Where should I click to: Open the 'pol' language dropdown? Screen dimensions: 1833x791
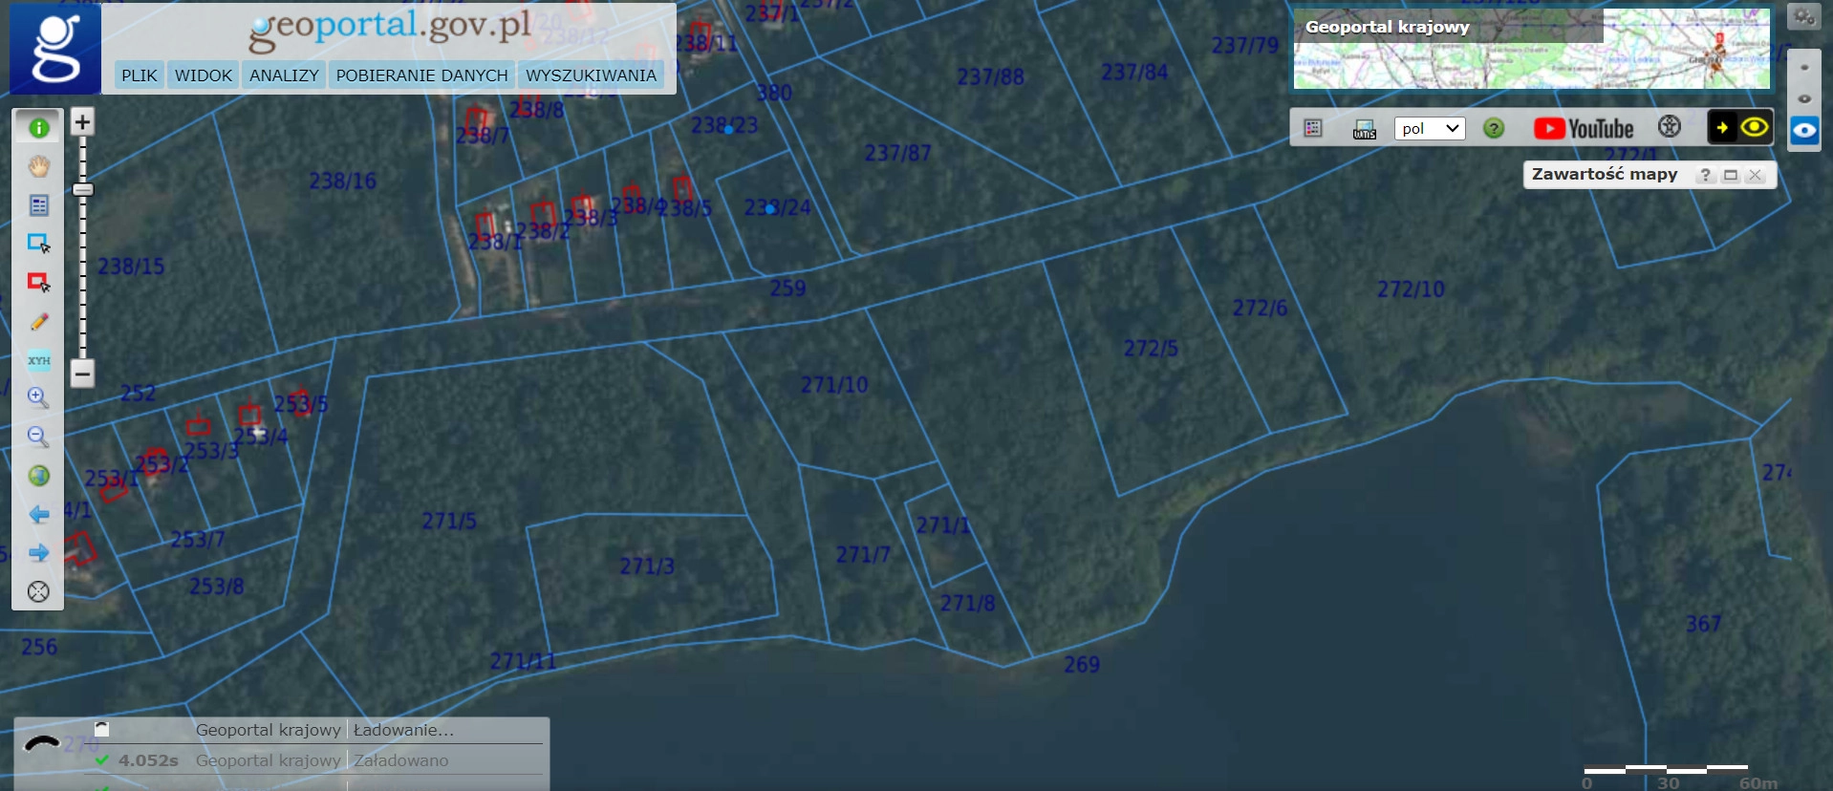(x=1430, y=128)
